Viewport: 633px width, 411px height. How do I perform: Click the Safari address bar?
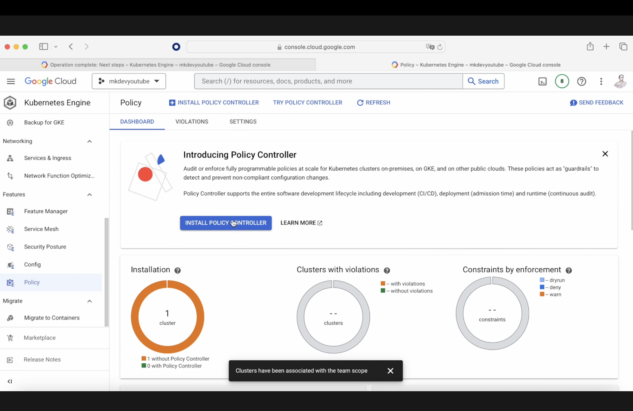coord(316,47)
